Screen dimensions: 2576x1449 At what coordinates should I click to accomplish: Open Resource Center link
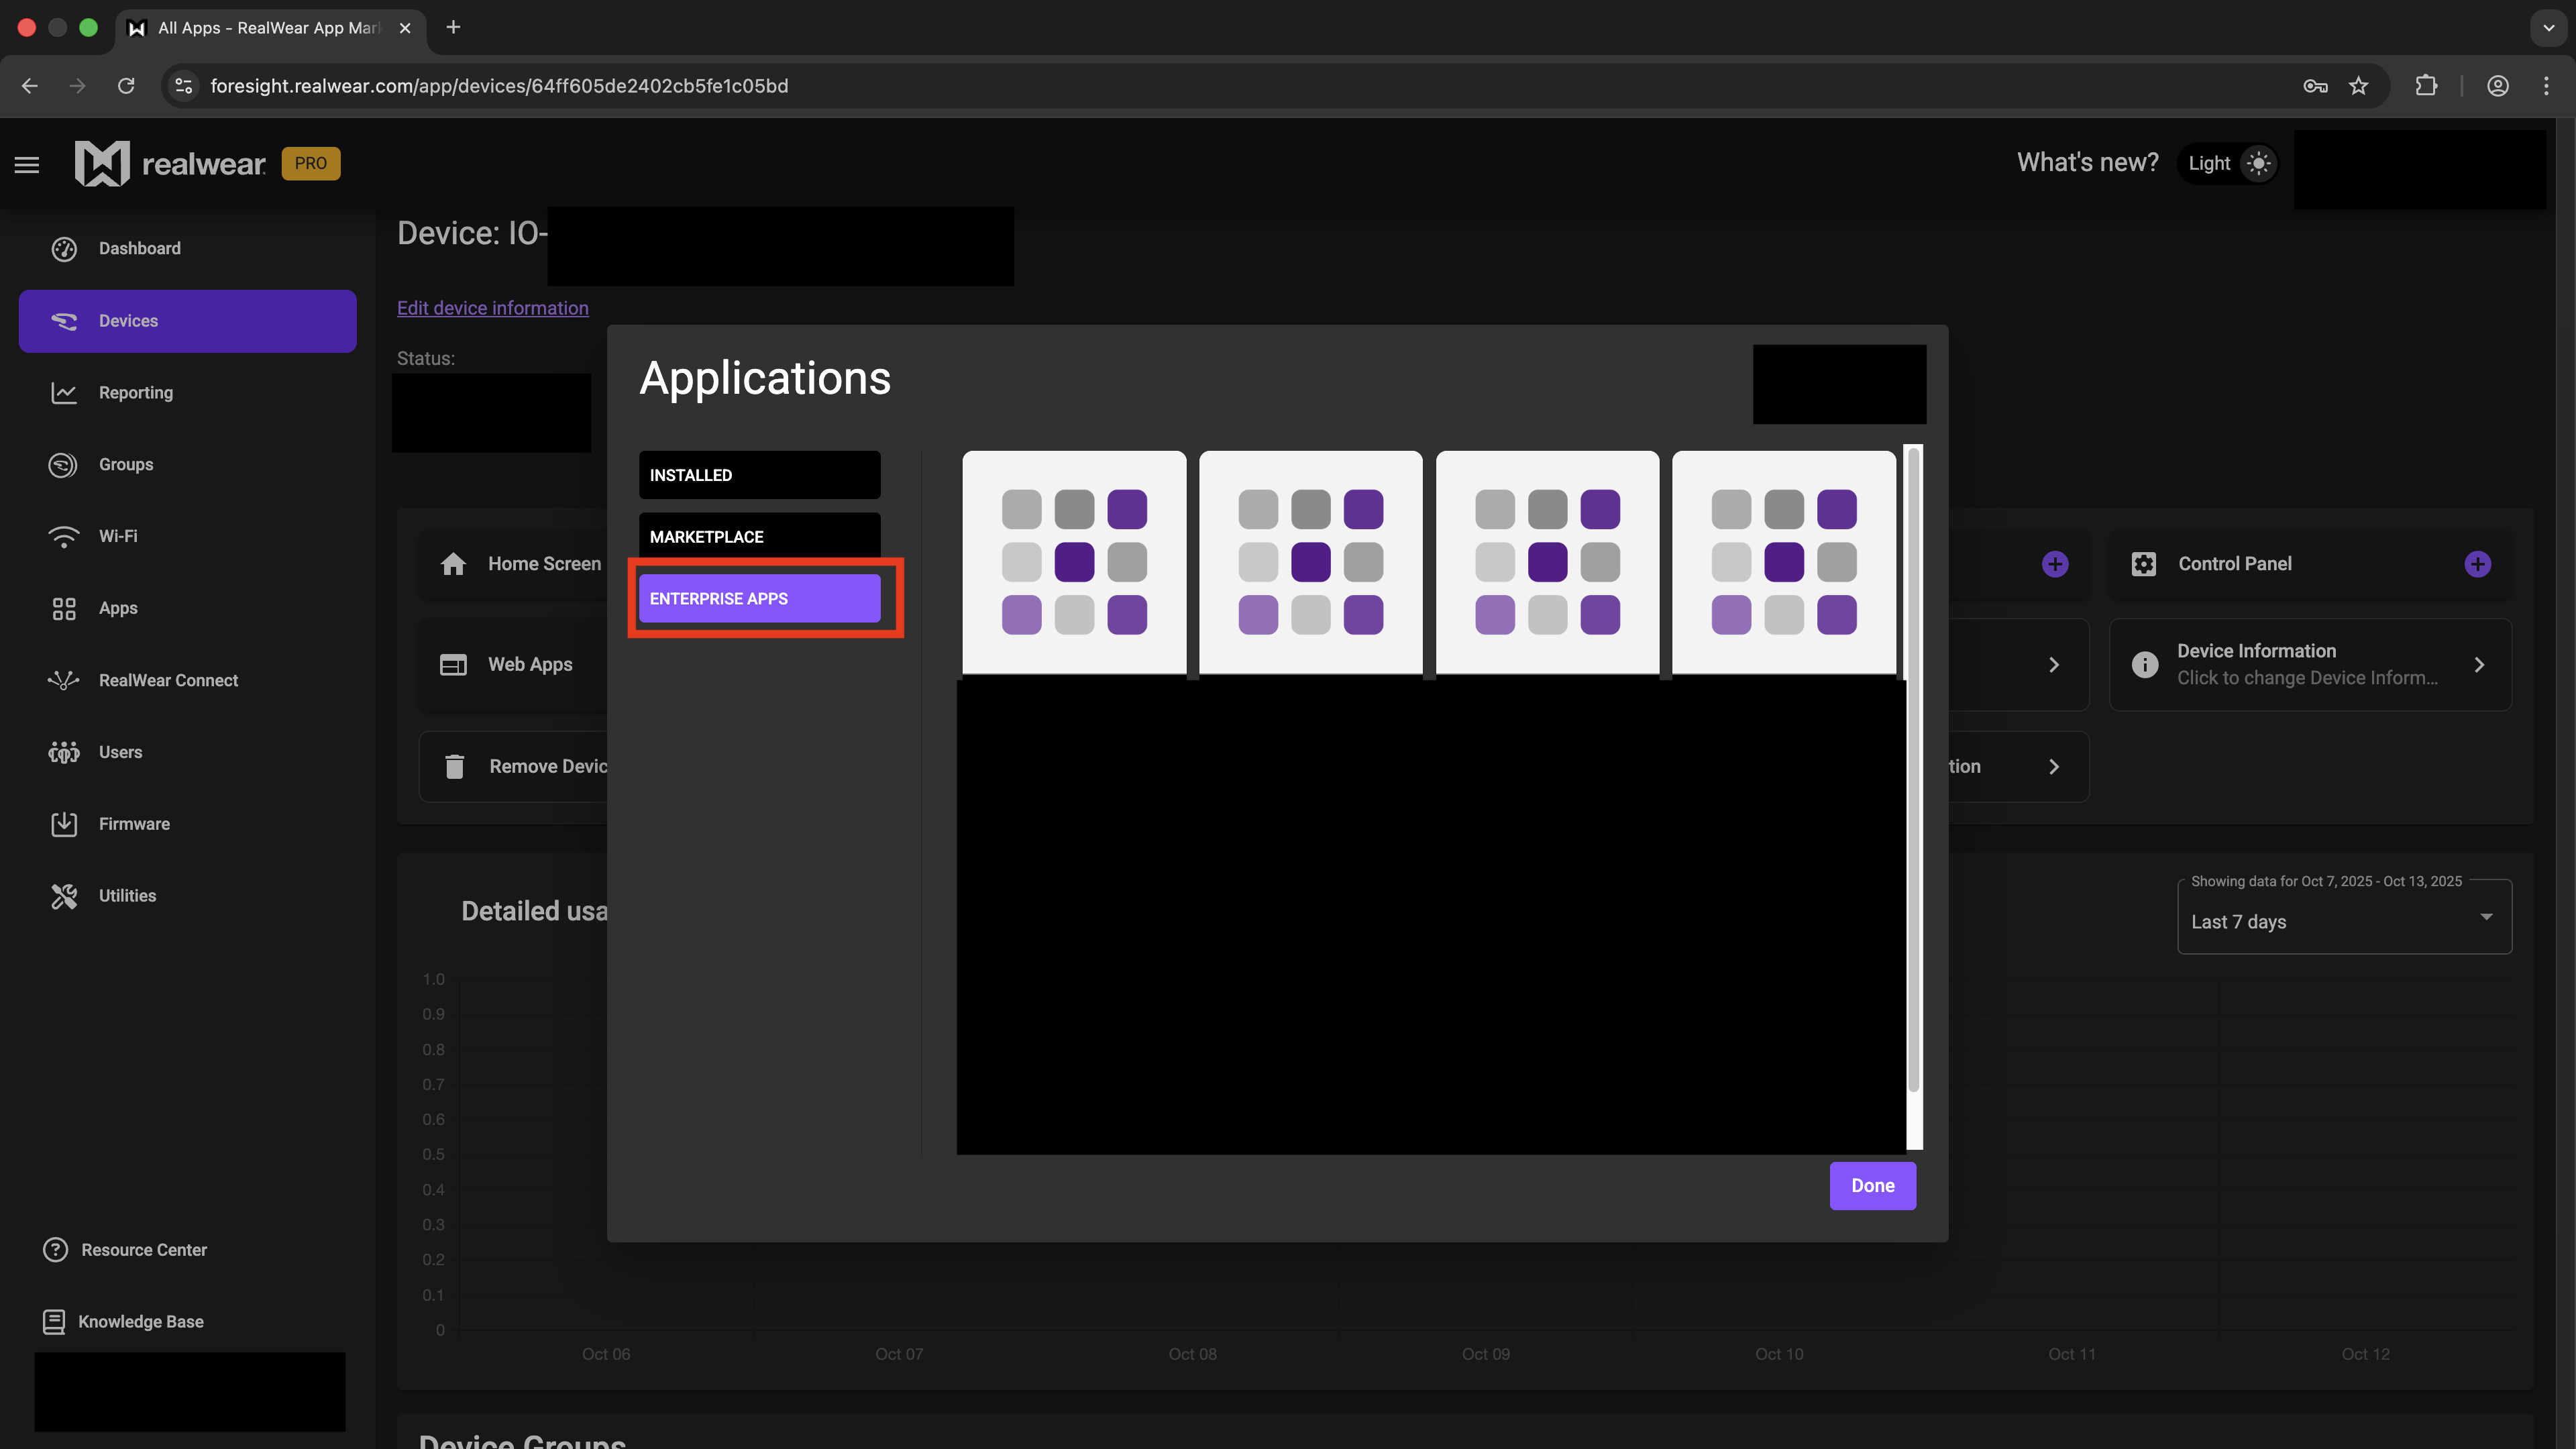pyautogui.click(x=144, y=1250)
